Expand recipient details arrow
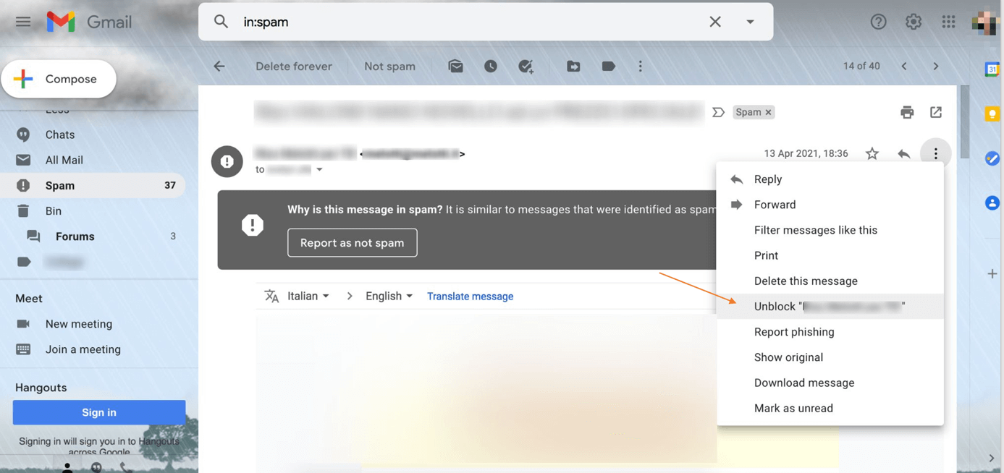1004x473 pixels. click(x=319, y=170)
